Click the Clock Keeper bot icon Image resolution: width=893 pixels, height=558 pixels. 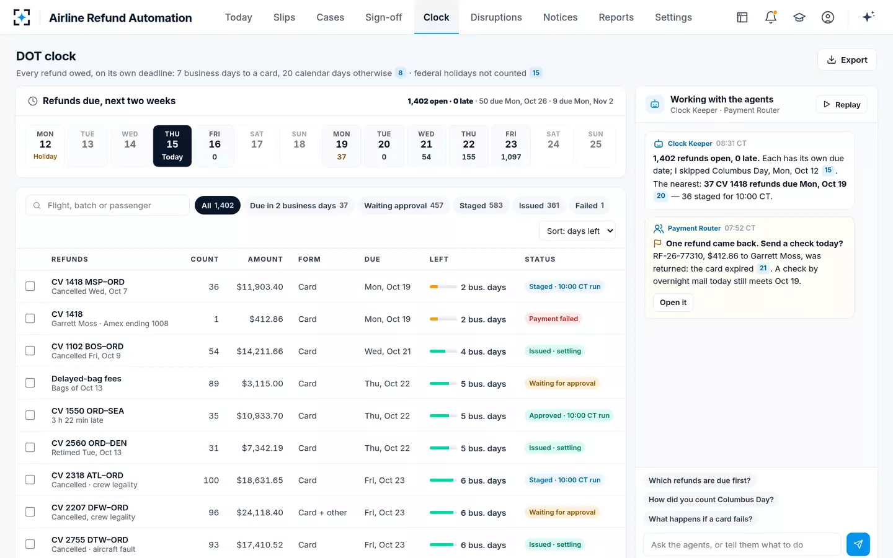coord(659,144)
